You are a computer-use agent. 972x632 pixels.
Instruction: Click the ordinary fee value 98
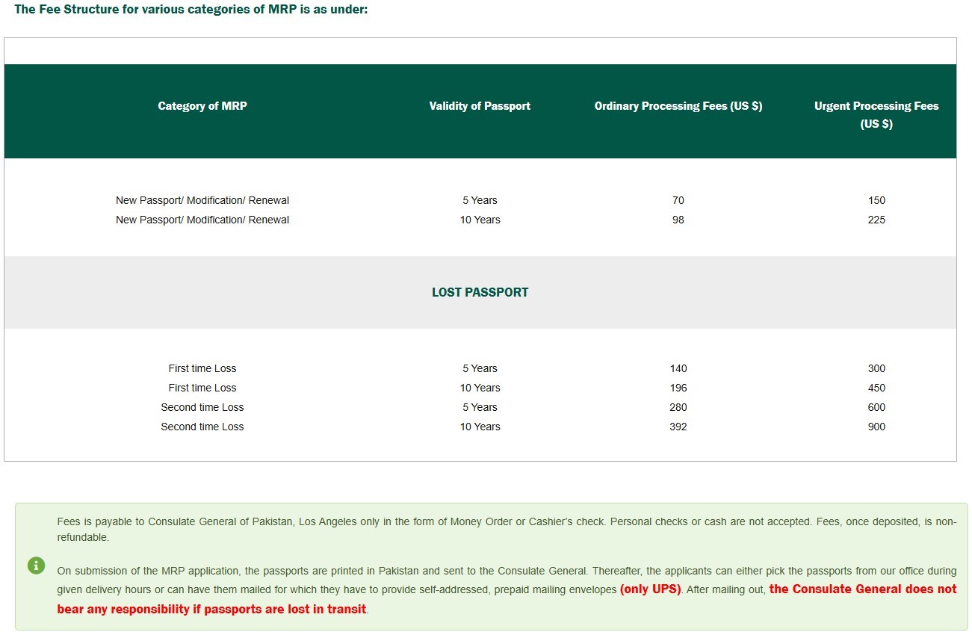pyautogui.click(x=678, y=220)
